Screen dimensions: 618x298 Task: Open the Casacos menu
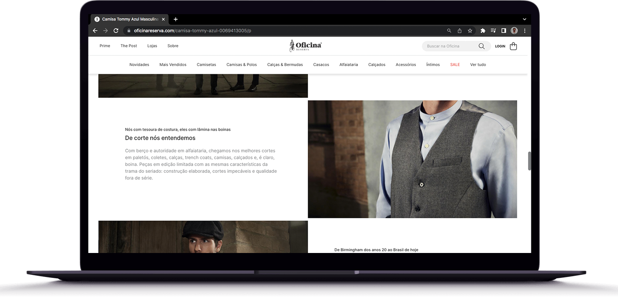point(321,65)
